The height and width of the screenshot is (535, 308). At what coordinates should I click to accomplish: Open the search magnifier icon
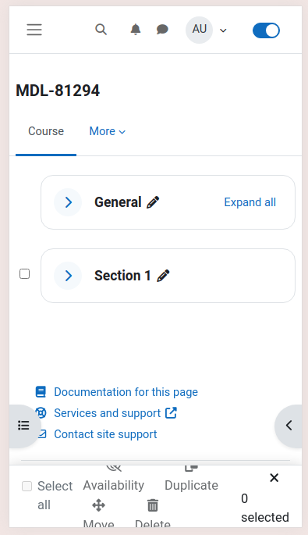click(101, 30)
